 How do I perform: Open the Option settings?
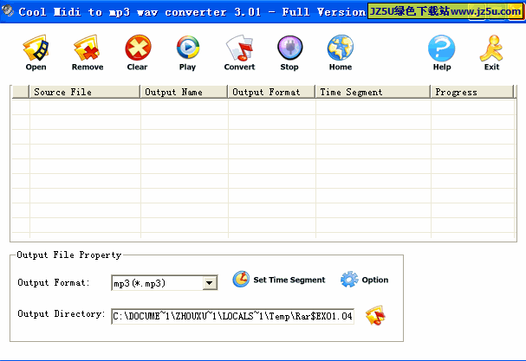click(x=365, y=280)
